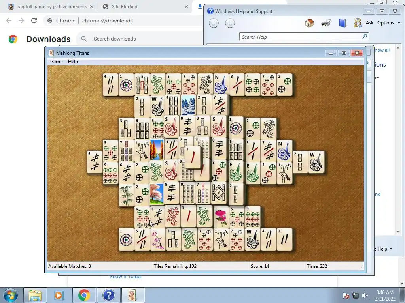Select the Winter season snowy trees tile
This screenshot has width=405, height=303.
188,105
